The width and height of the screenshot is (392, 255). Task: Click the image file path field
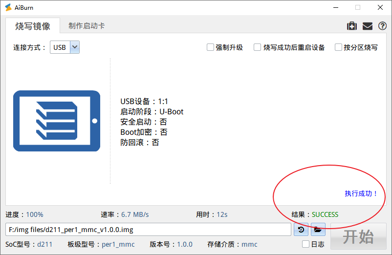pos(149,229)
